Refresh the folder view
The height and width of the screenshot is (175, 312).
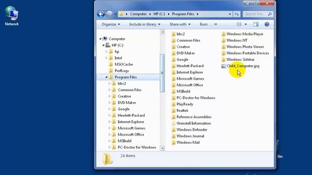tap(236, 14)
